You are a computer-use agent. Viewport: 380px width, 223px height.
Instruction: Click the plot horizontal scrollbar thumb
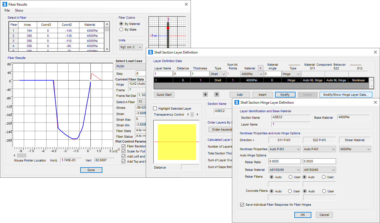(x=22, y=155)
